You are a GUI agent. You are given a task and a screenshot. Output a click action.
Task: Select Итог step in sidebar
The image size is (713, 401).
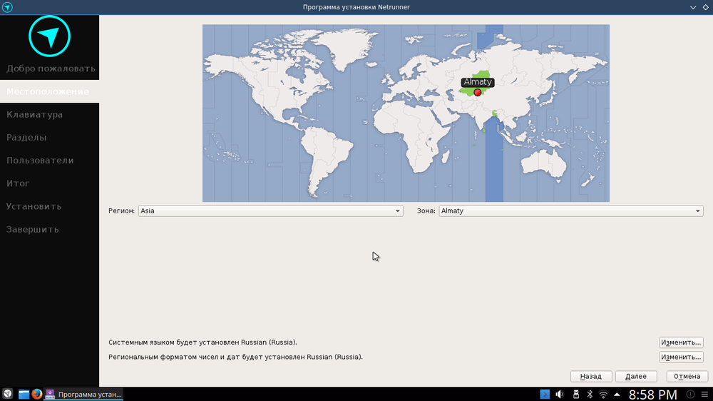(x=50, y=183)
